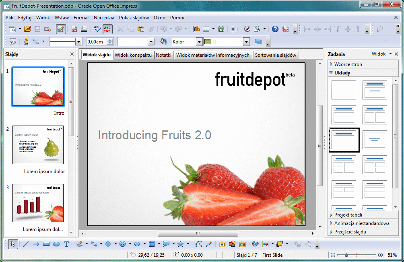
Task: Open Help with the question mark icon
Action: (275, 29)
